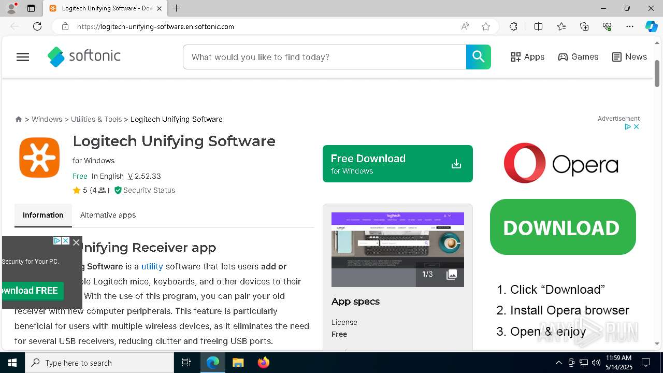Viewport: 663px width, 373px height.
Task: Show hidden system tray icons
Action: coord(558,363)
